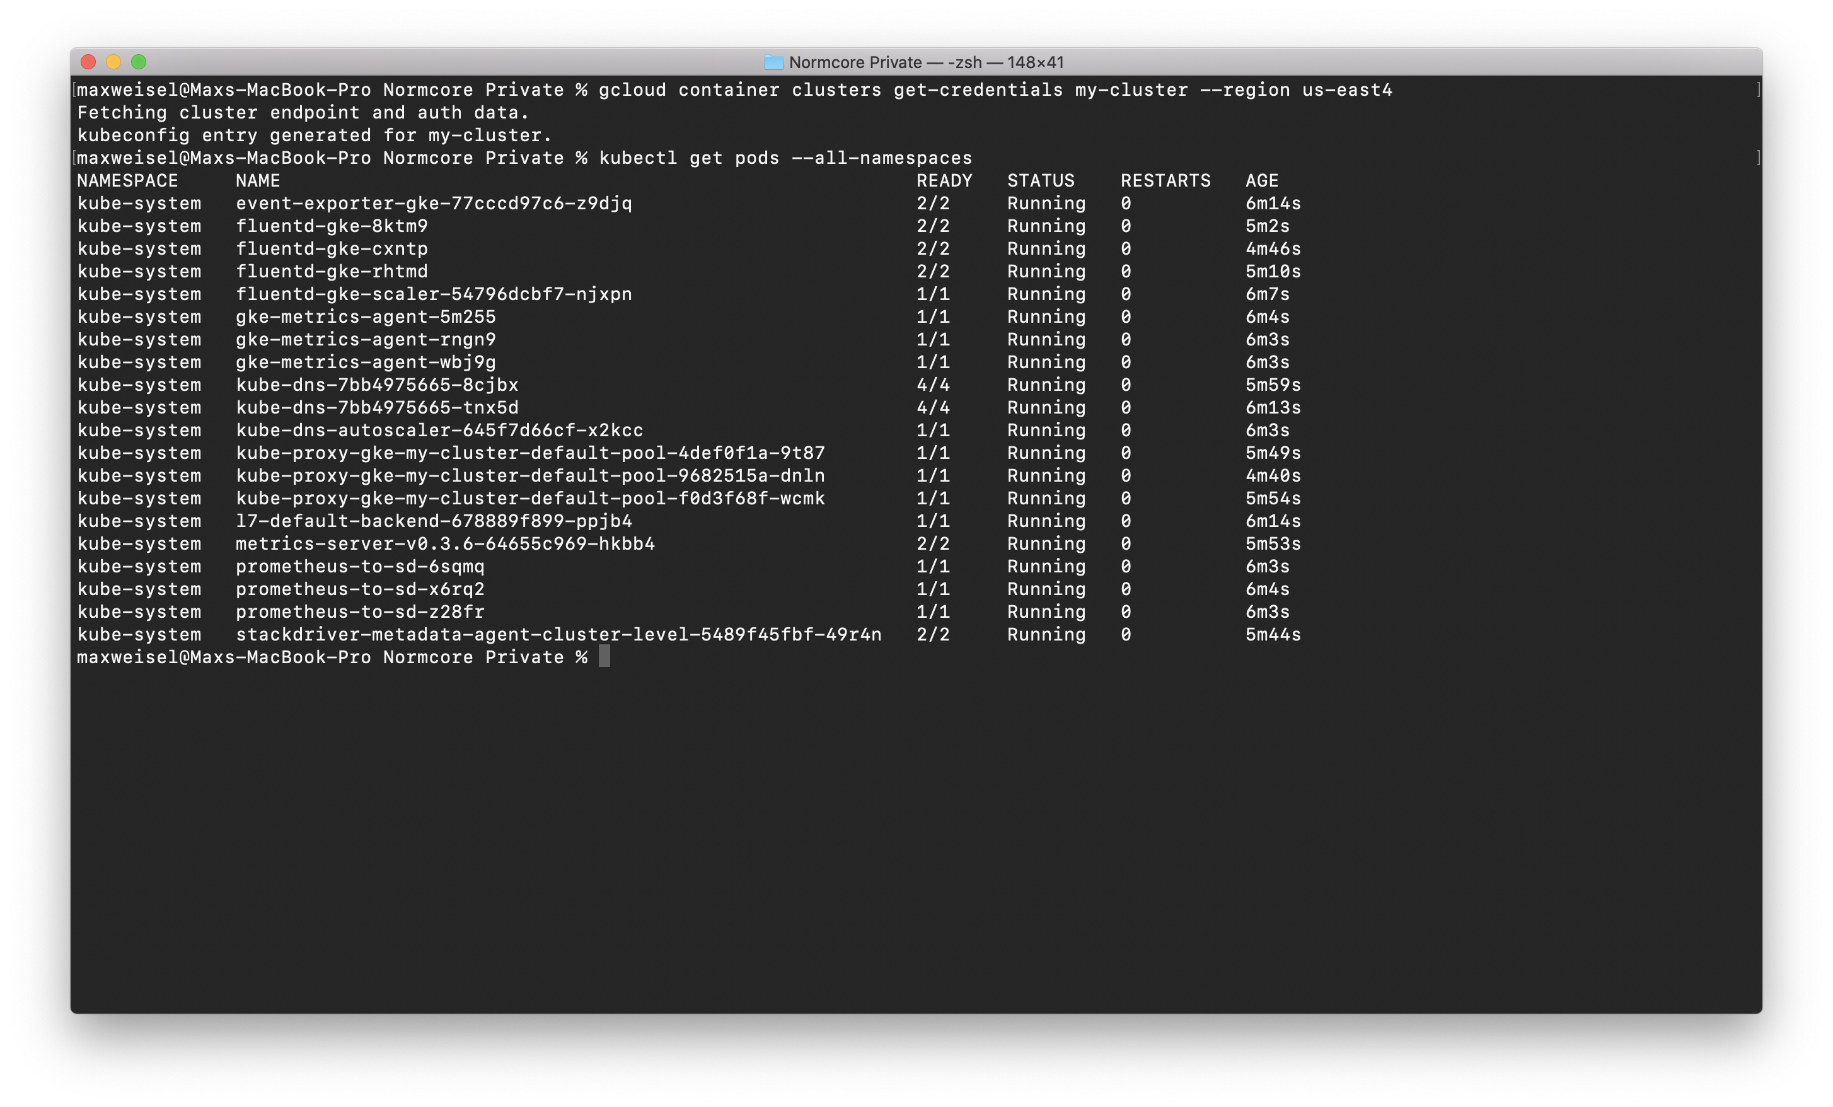Click pod name metrics-server-v0.3.6-64655c969-hkbb4
The image size is (1833, 1107).
point(445,544)
